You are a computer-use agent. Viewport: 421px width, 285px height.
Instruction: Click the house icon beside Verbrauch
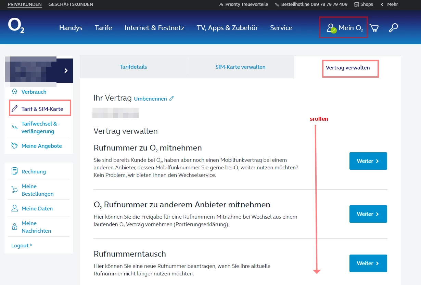point(14,91)
